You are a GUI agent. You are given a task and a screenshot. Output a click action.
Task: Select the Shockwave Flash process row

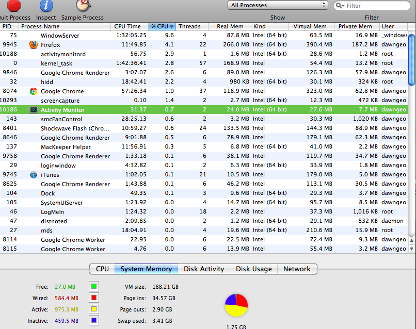[x=204, y=128]
